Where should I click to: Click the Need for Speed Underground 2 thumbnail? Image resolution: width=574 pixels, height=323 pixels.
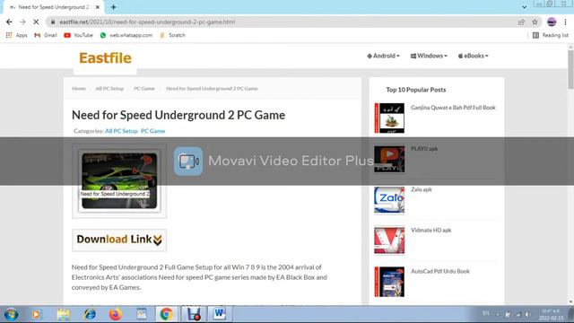pyautogui.click(x=119, y=181)
